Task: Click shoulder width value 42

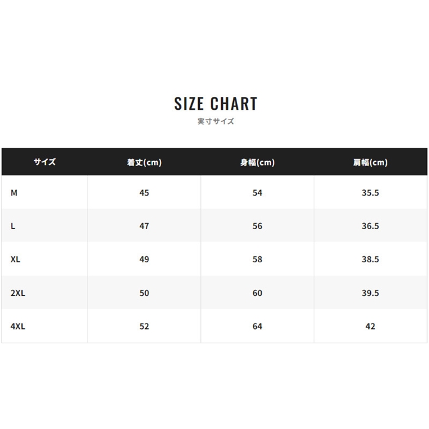Action: coord(370,327)
